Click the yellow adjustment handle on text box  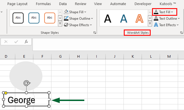[6, 93]
